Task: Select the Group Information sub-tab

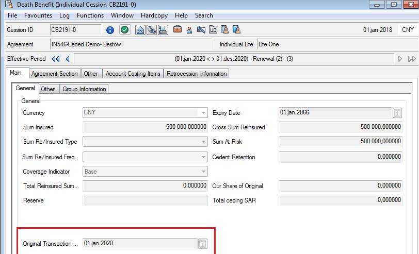Action: tap(84, 89)
